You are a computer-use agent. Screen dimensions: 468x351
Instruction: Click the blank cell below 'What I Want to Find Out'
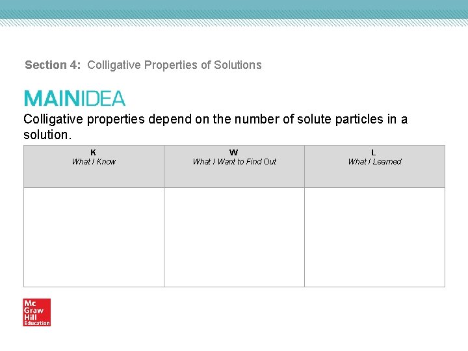(234, 237)
